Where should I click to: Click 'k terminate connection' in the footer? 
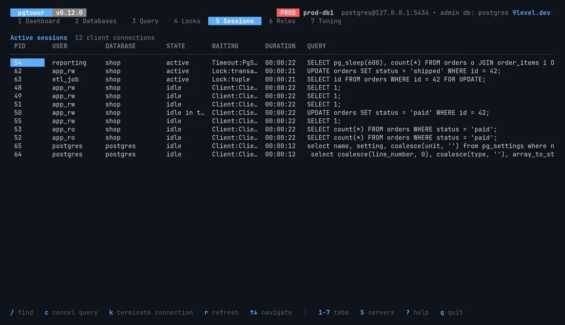(x=151, y=312)
